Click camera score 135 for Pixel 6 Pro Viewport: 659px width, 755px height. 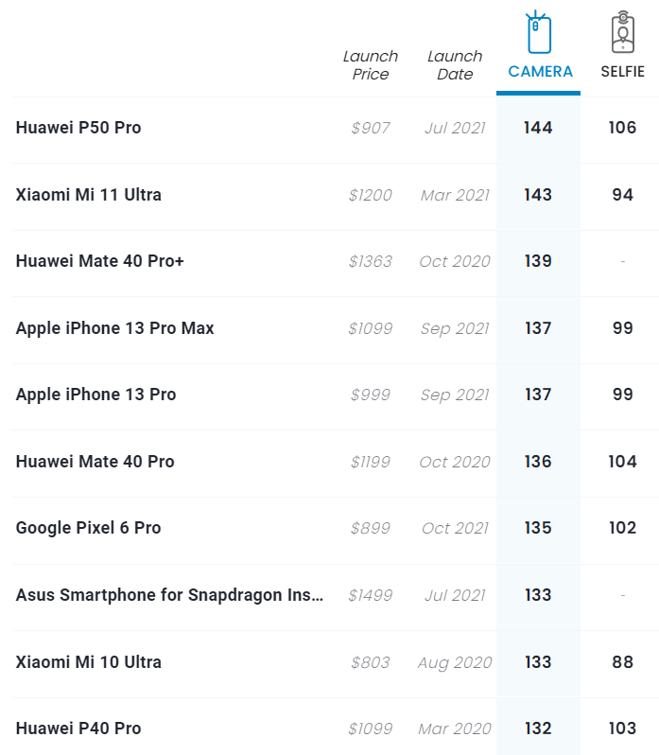click(x=538, y=528)
